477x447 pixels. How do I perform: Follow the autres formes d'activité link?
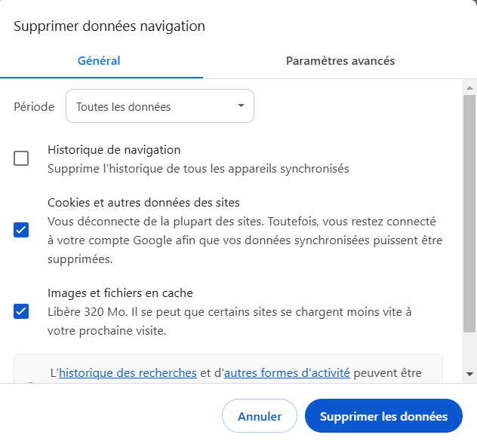287,372
